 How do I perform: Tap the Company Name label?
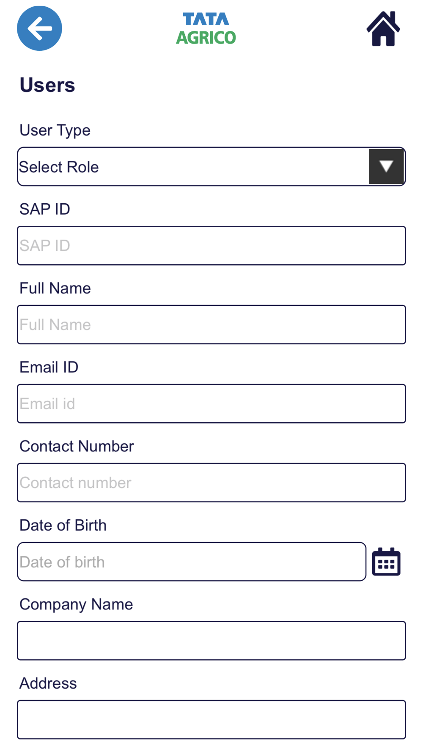(x=76, y=605)
